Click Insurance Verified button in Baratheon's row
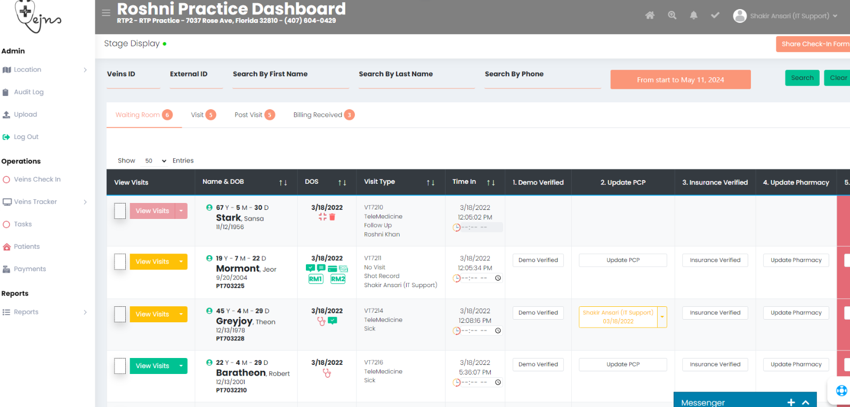The height and width of the screenshot is (407, 850). [x=715, y=364]
